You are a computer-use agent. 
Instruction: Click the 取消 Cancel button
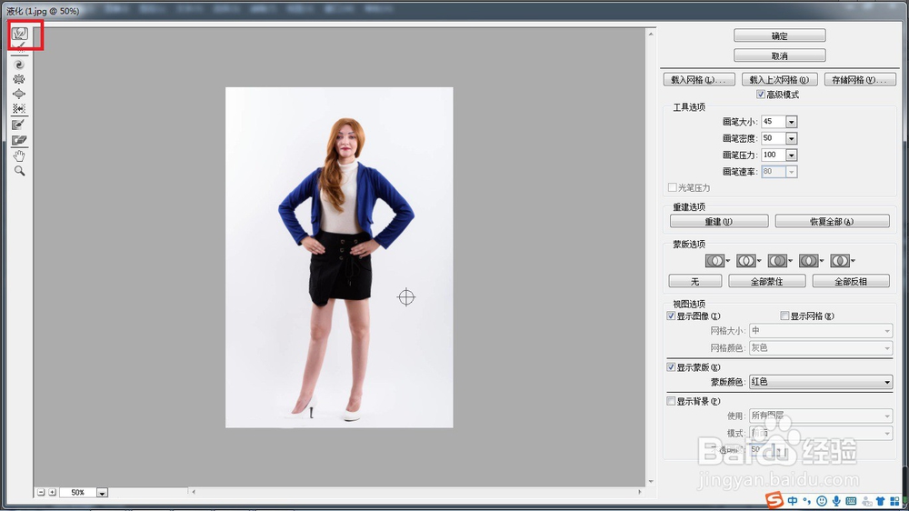pos(780,55)
